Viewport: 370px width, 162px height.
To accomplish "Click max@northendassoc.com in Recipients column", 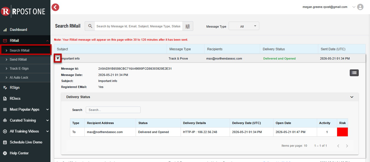I will click(224, 58).
